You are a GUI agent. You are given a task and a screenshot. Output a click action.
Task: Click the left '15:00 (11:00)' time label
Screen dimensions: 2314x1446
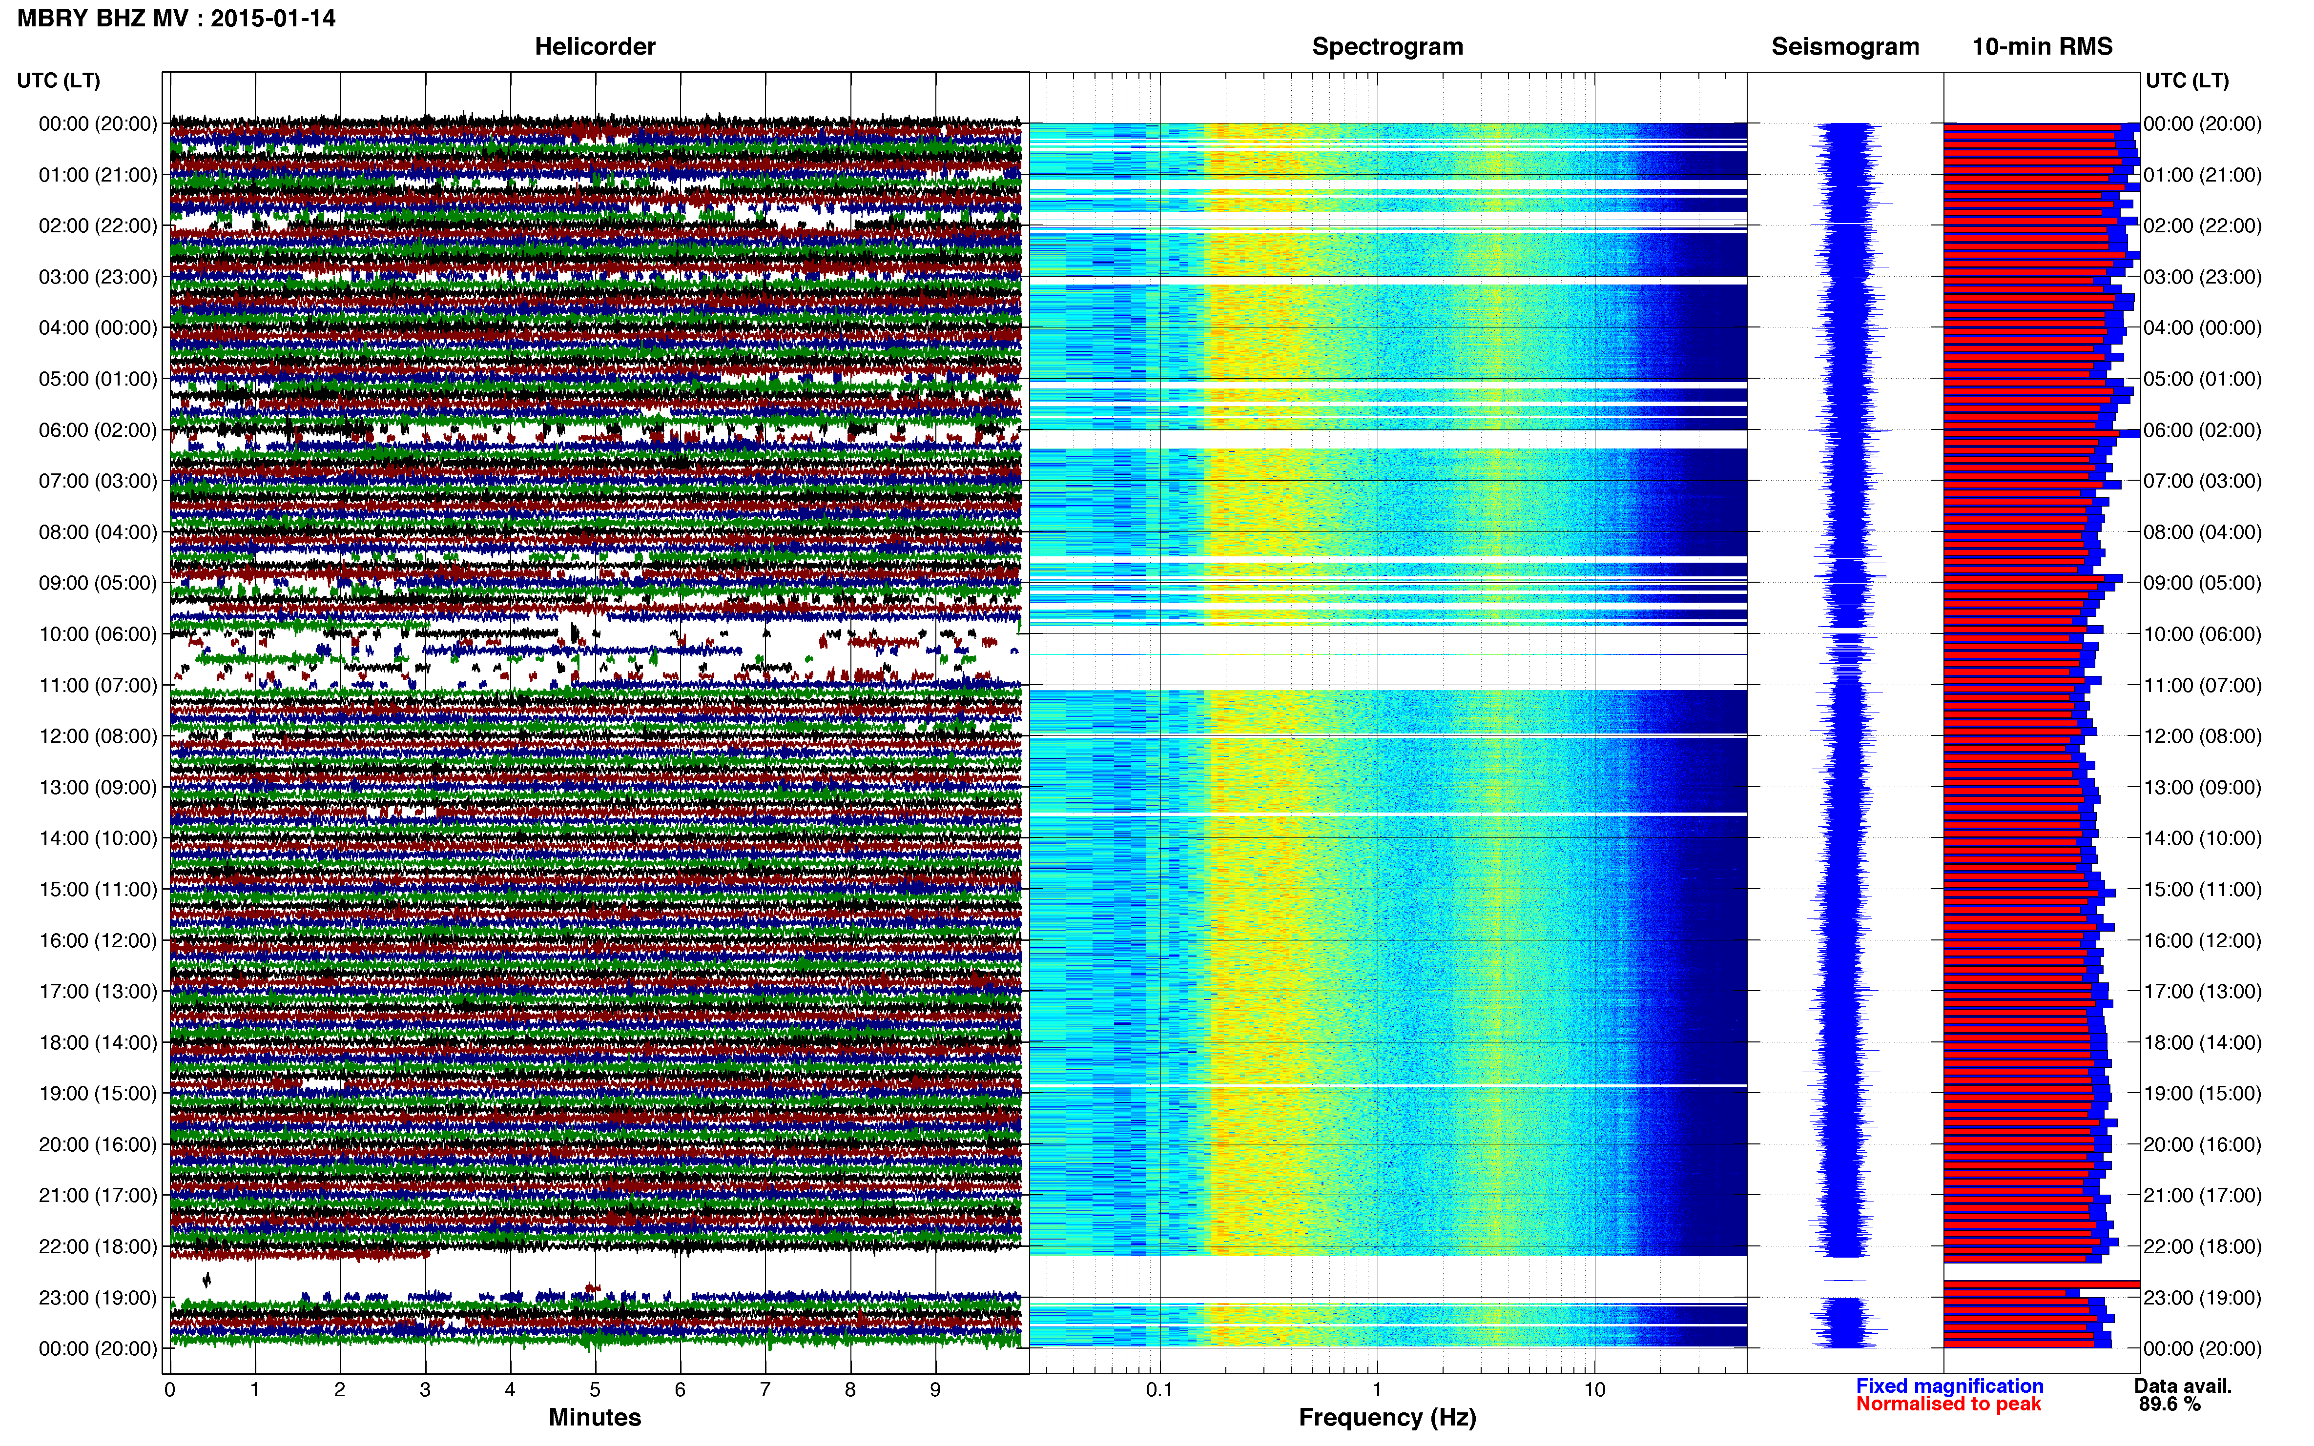coord(98,889)
